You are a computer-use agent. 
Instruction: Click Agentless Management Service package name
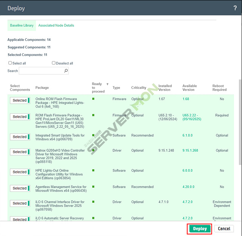tap(61, 189)
